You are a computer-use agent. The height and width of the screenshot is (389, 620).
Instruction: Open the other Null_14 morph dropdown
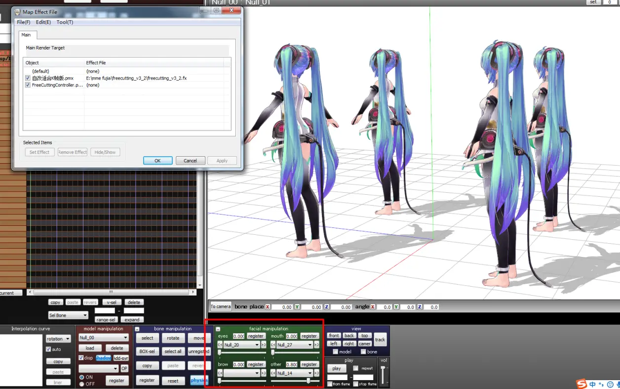(295, 373)
